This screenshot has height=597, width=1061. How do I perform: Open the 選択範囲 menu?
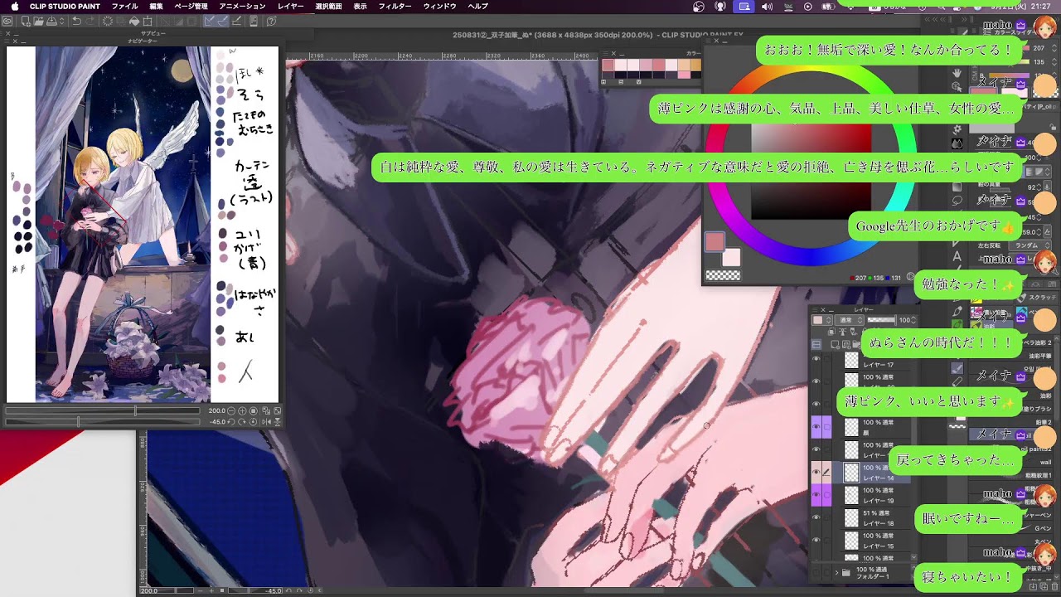tap(328, 6)
